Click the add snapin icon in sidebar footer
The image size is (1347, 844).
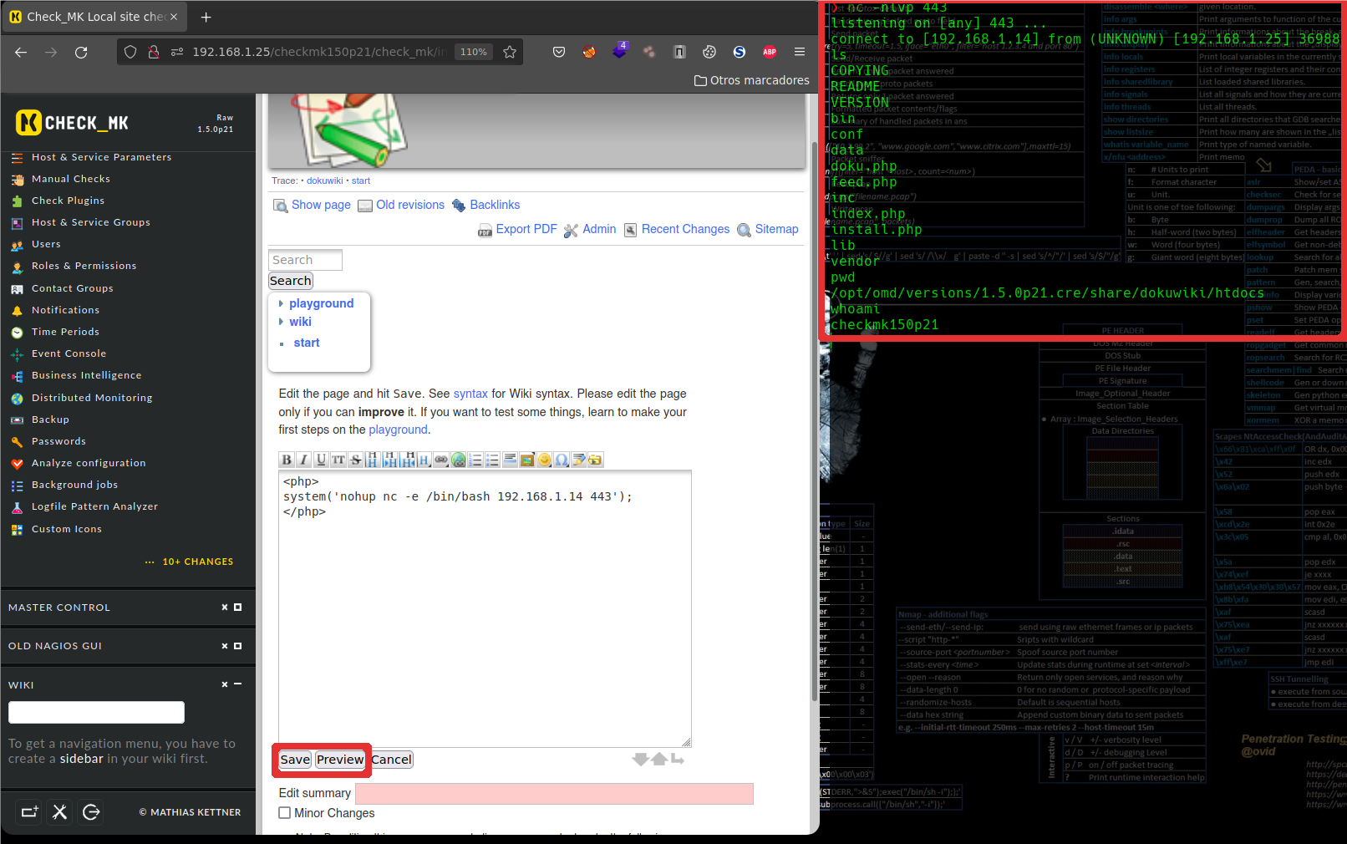[x=29, y=811]
